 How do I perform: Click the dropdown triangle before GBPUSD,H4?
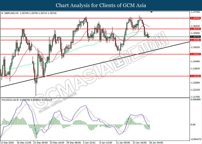(2, 13)
